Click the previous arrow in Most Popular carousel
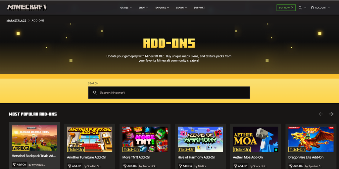The height and width of the screenshot is (169, 339). tap(321, 114)
